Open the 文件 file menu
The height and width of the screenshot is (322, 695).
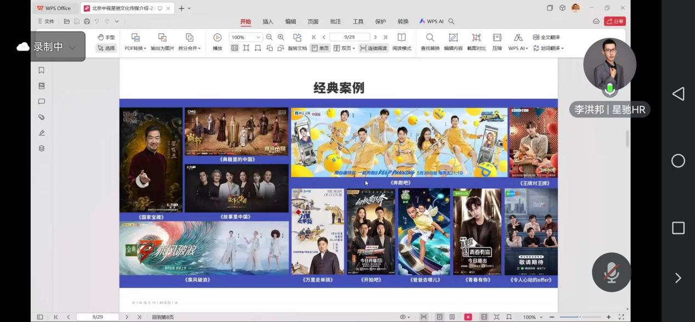tap(46, 21)
